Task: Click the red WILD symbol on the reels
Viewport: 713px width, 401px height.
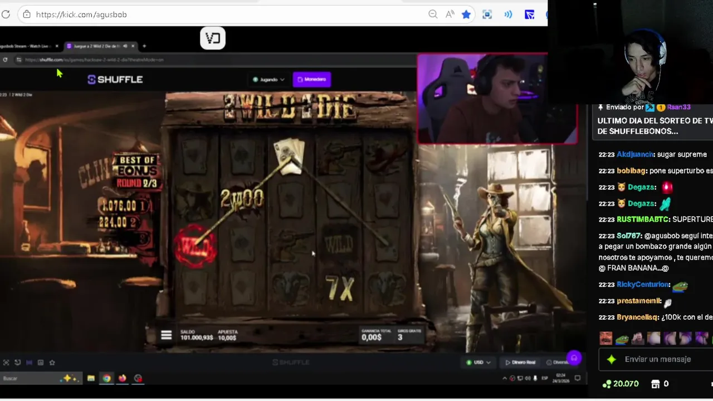Action: pyautogui.click(x=195, y=246)
